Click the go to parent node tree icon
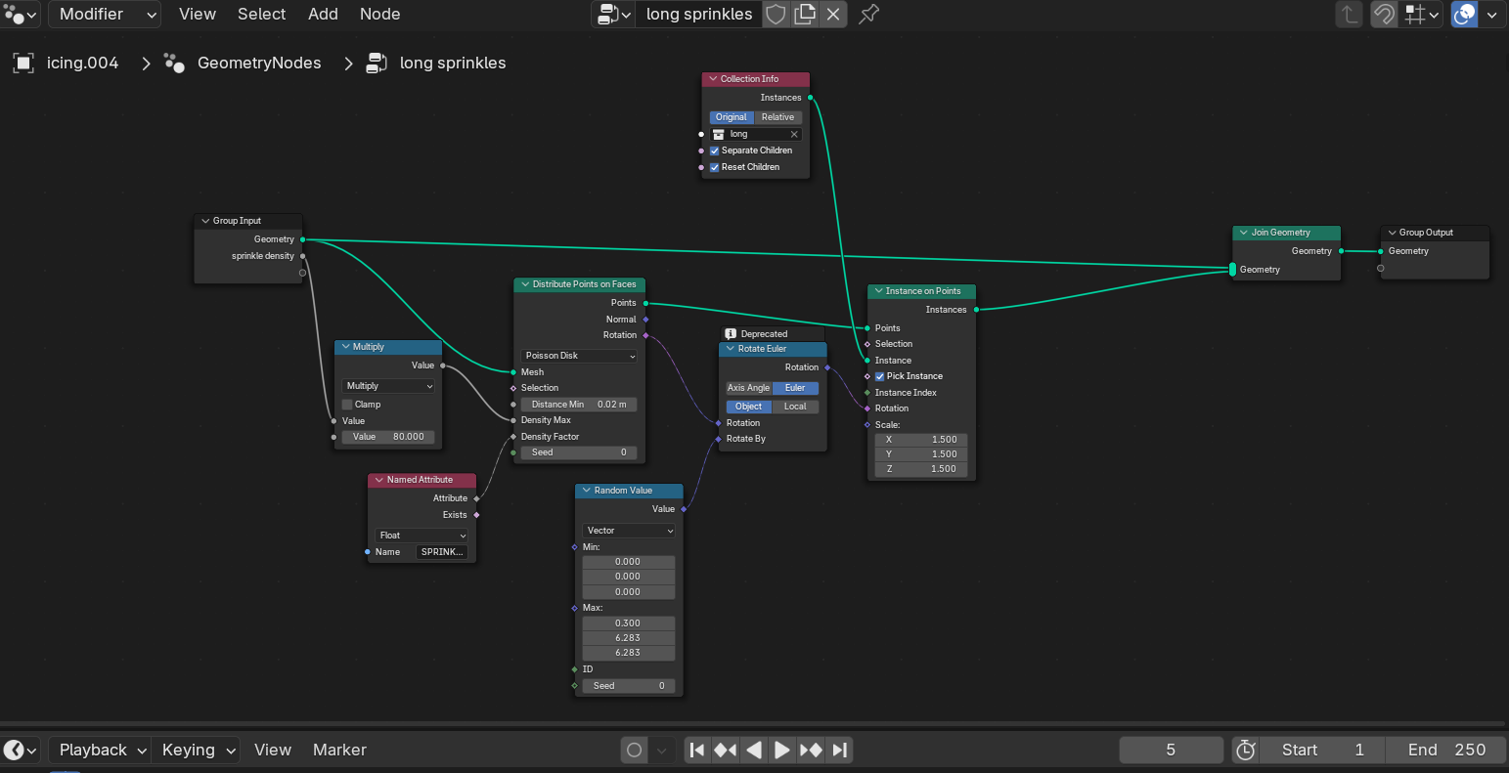1509x773 pixels. click(x=1349, y=14)
